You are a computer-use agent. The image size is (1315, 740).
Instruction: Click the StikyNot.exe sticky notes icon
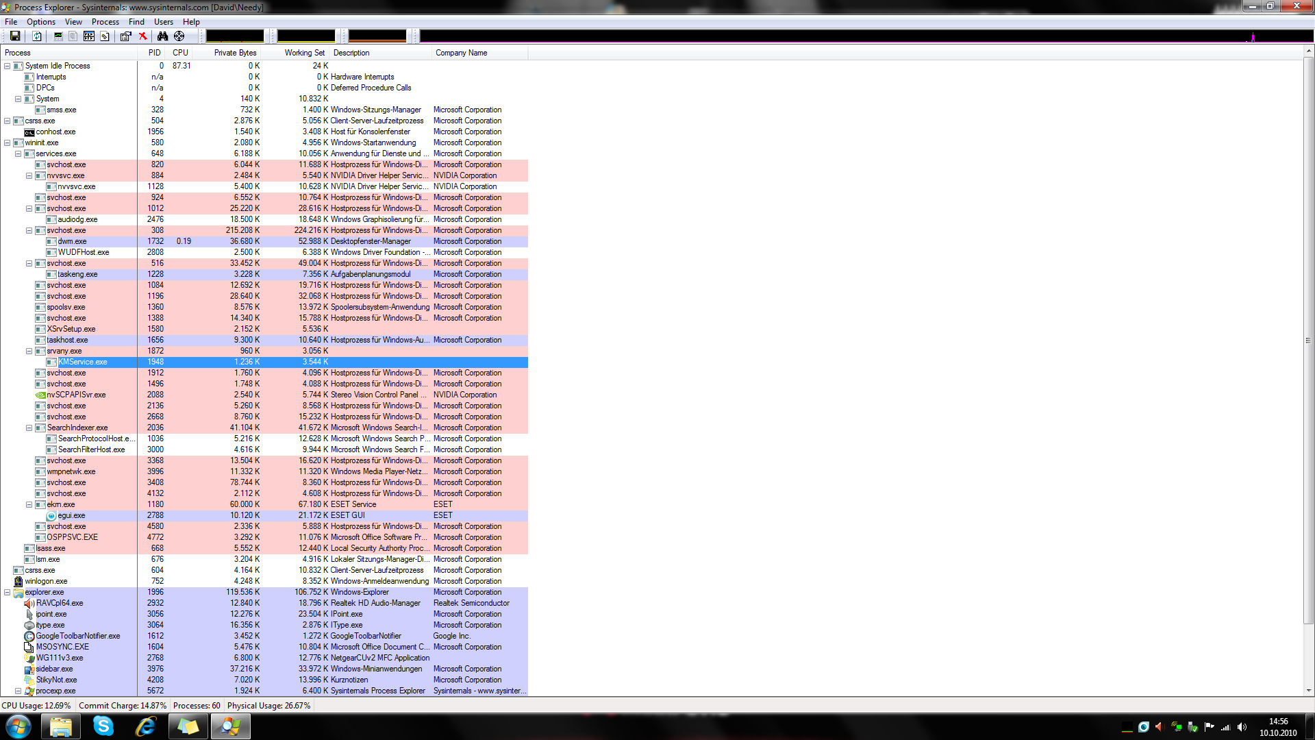click(29, 680)
